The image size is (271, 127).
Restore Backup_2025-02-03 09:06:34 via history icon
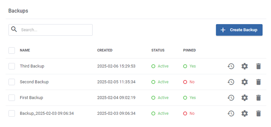tap(231, 113)
